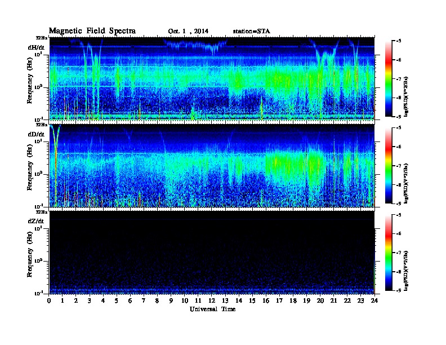
Task: Click the "-5" tick on dH/dt color bar
Action: click(x=399, y=41)
